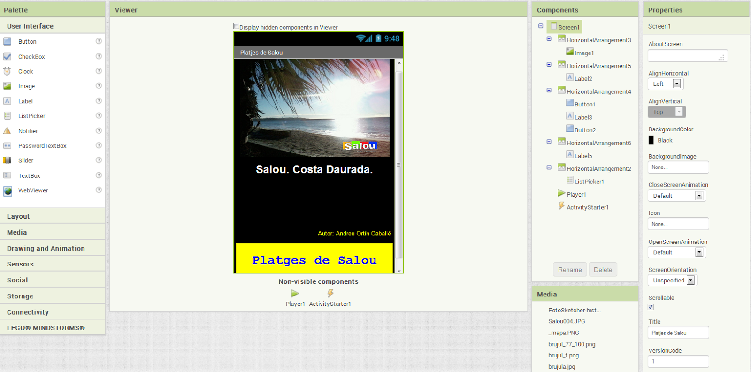Choose the Label component icon in Palette
The width and height of the screenshot is (751, 372).
pyautogui.click(x=7, y=101)
